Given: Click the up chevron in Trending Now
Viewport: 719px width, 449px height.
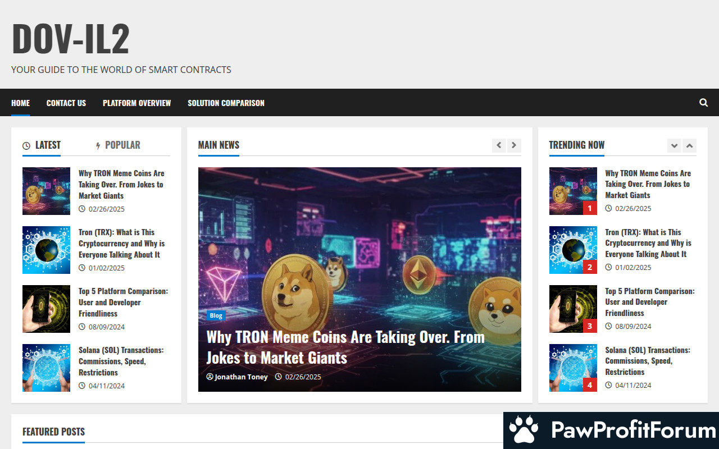Looking at the screenshot, I should coord(689,145).
